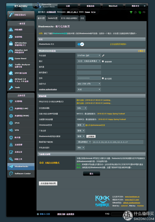Open Network Tools icon
This screenshot has width=155, height=222.
[11, 159]
